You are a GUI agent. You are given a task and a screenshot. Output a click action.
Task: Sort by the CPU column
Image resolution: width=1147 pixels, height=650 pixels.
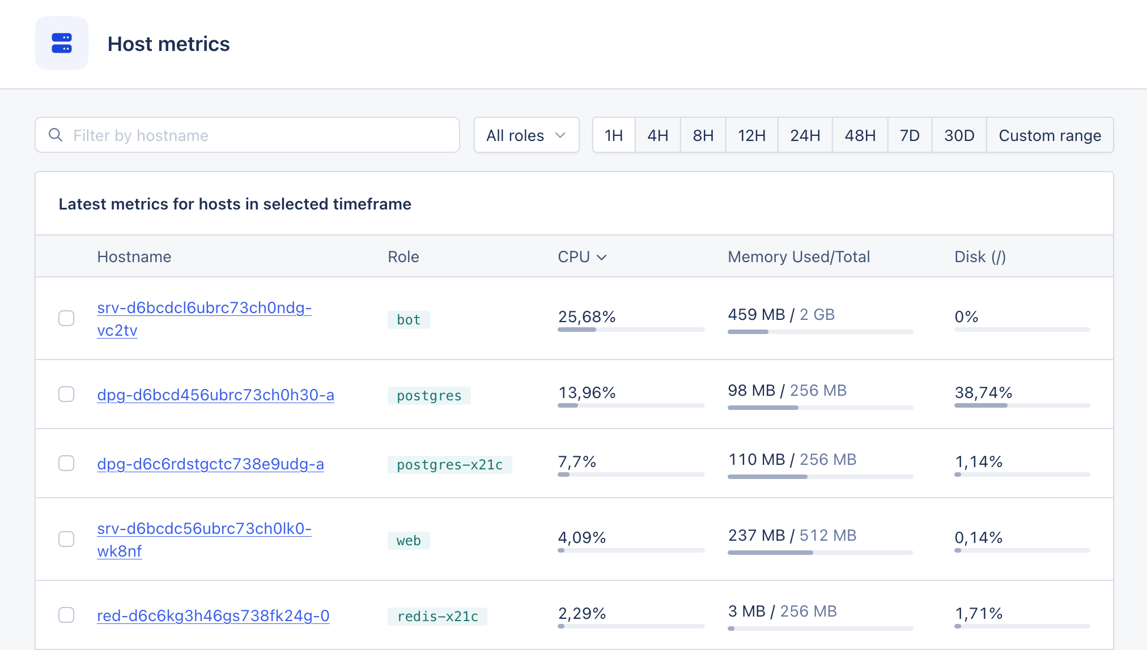point(582,256)
